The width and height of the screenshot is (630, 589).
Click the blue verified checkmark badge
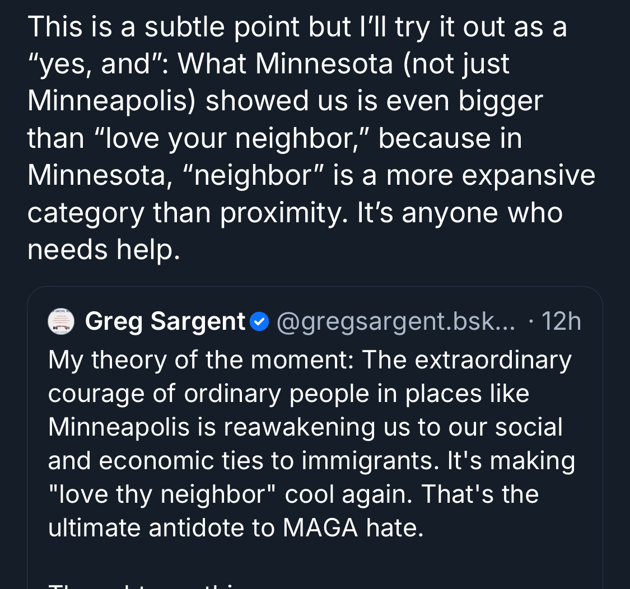click(x=259, y=322)
